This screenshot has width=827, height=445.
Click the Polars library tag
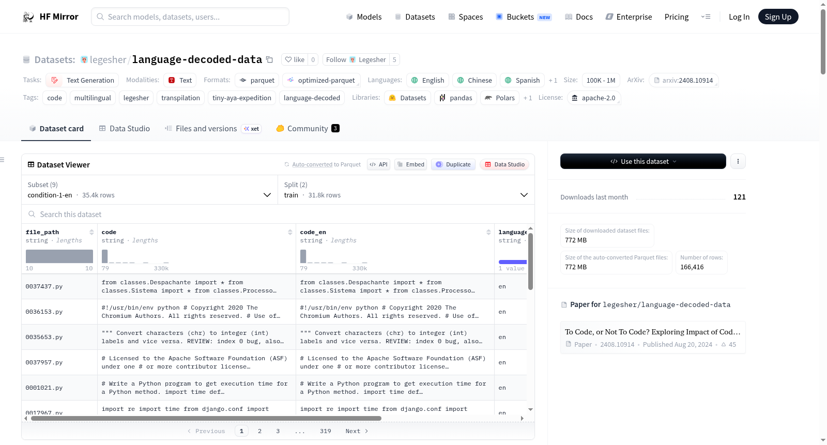(x=500, y=98)
